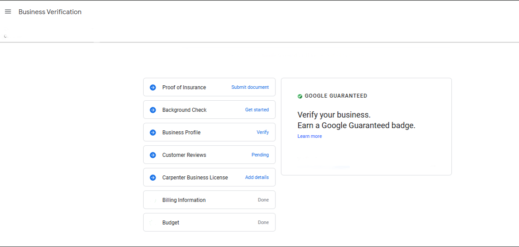Click the arrow icon beside Carpenter Business License
Screen dimensions: 519x247
pos(153,178)
